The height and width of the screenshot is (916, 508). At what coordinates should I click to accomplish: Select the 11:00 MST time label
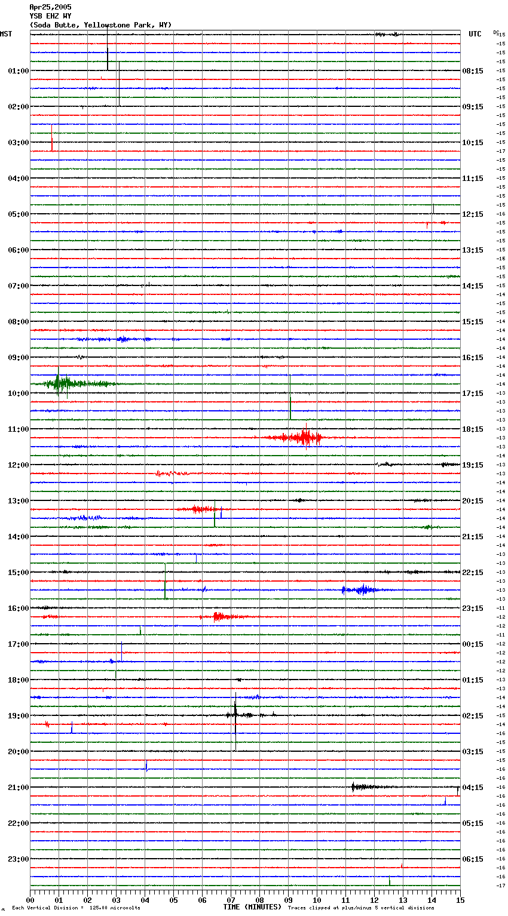19,429
